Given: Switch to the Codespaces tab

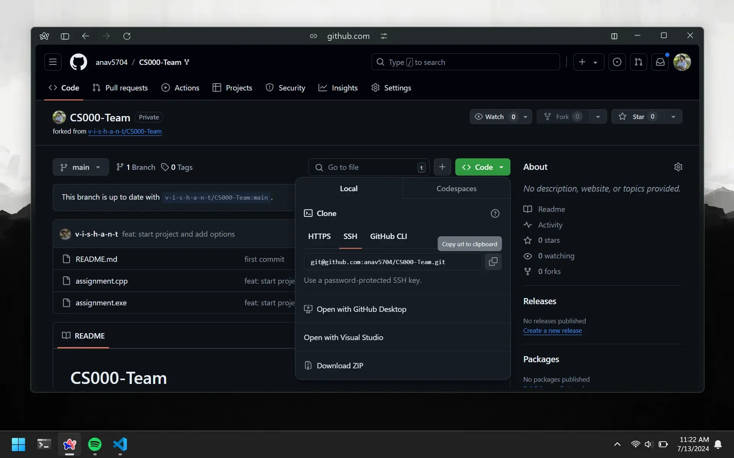Looking at the screenshot, I should 456,189.
